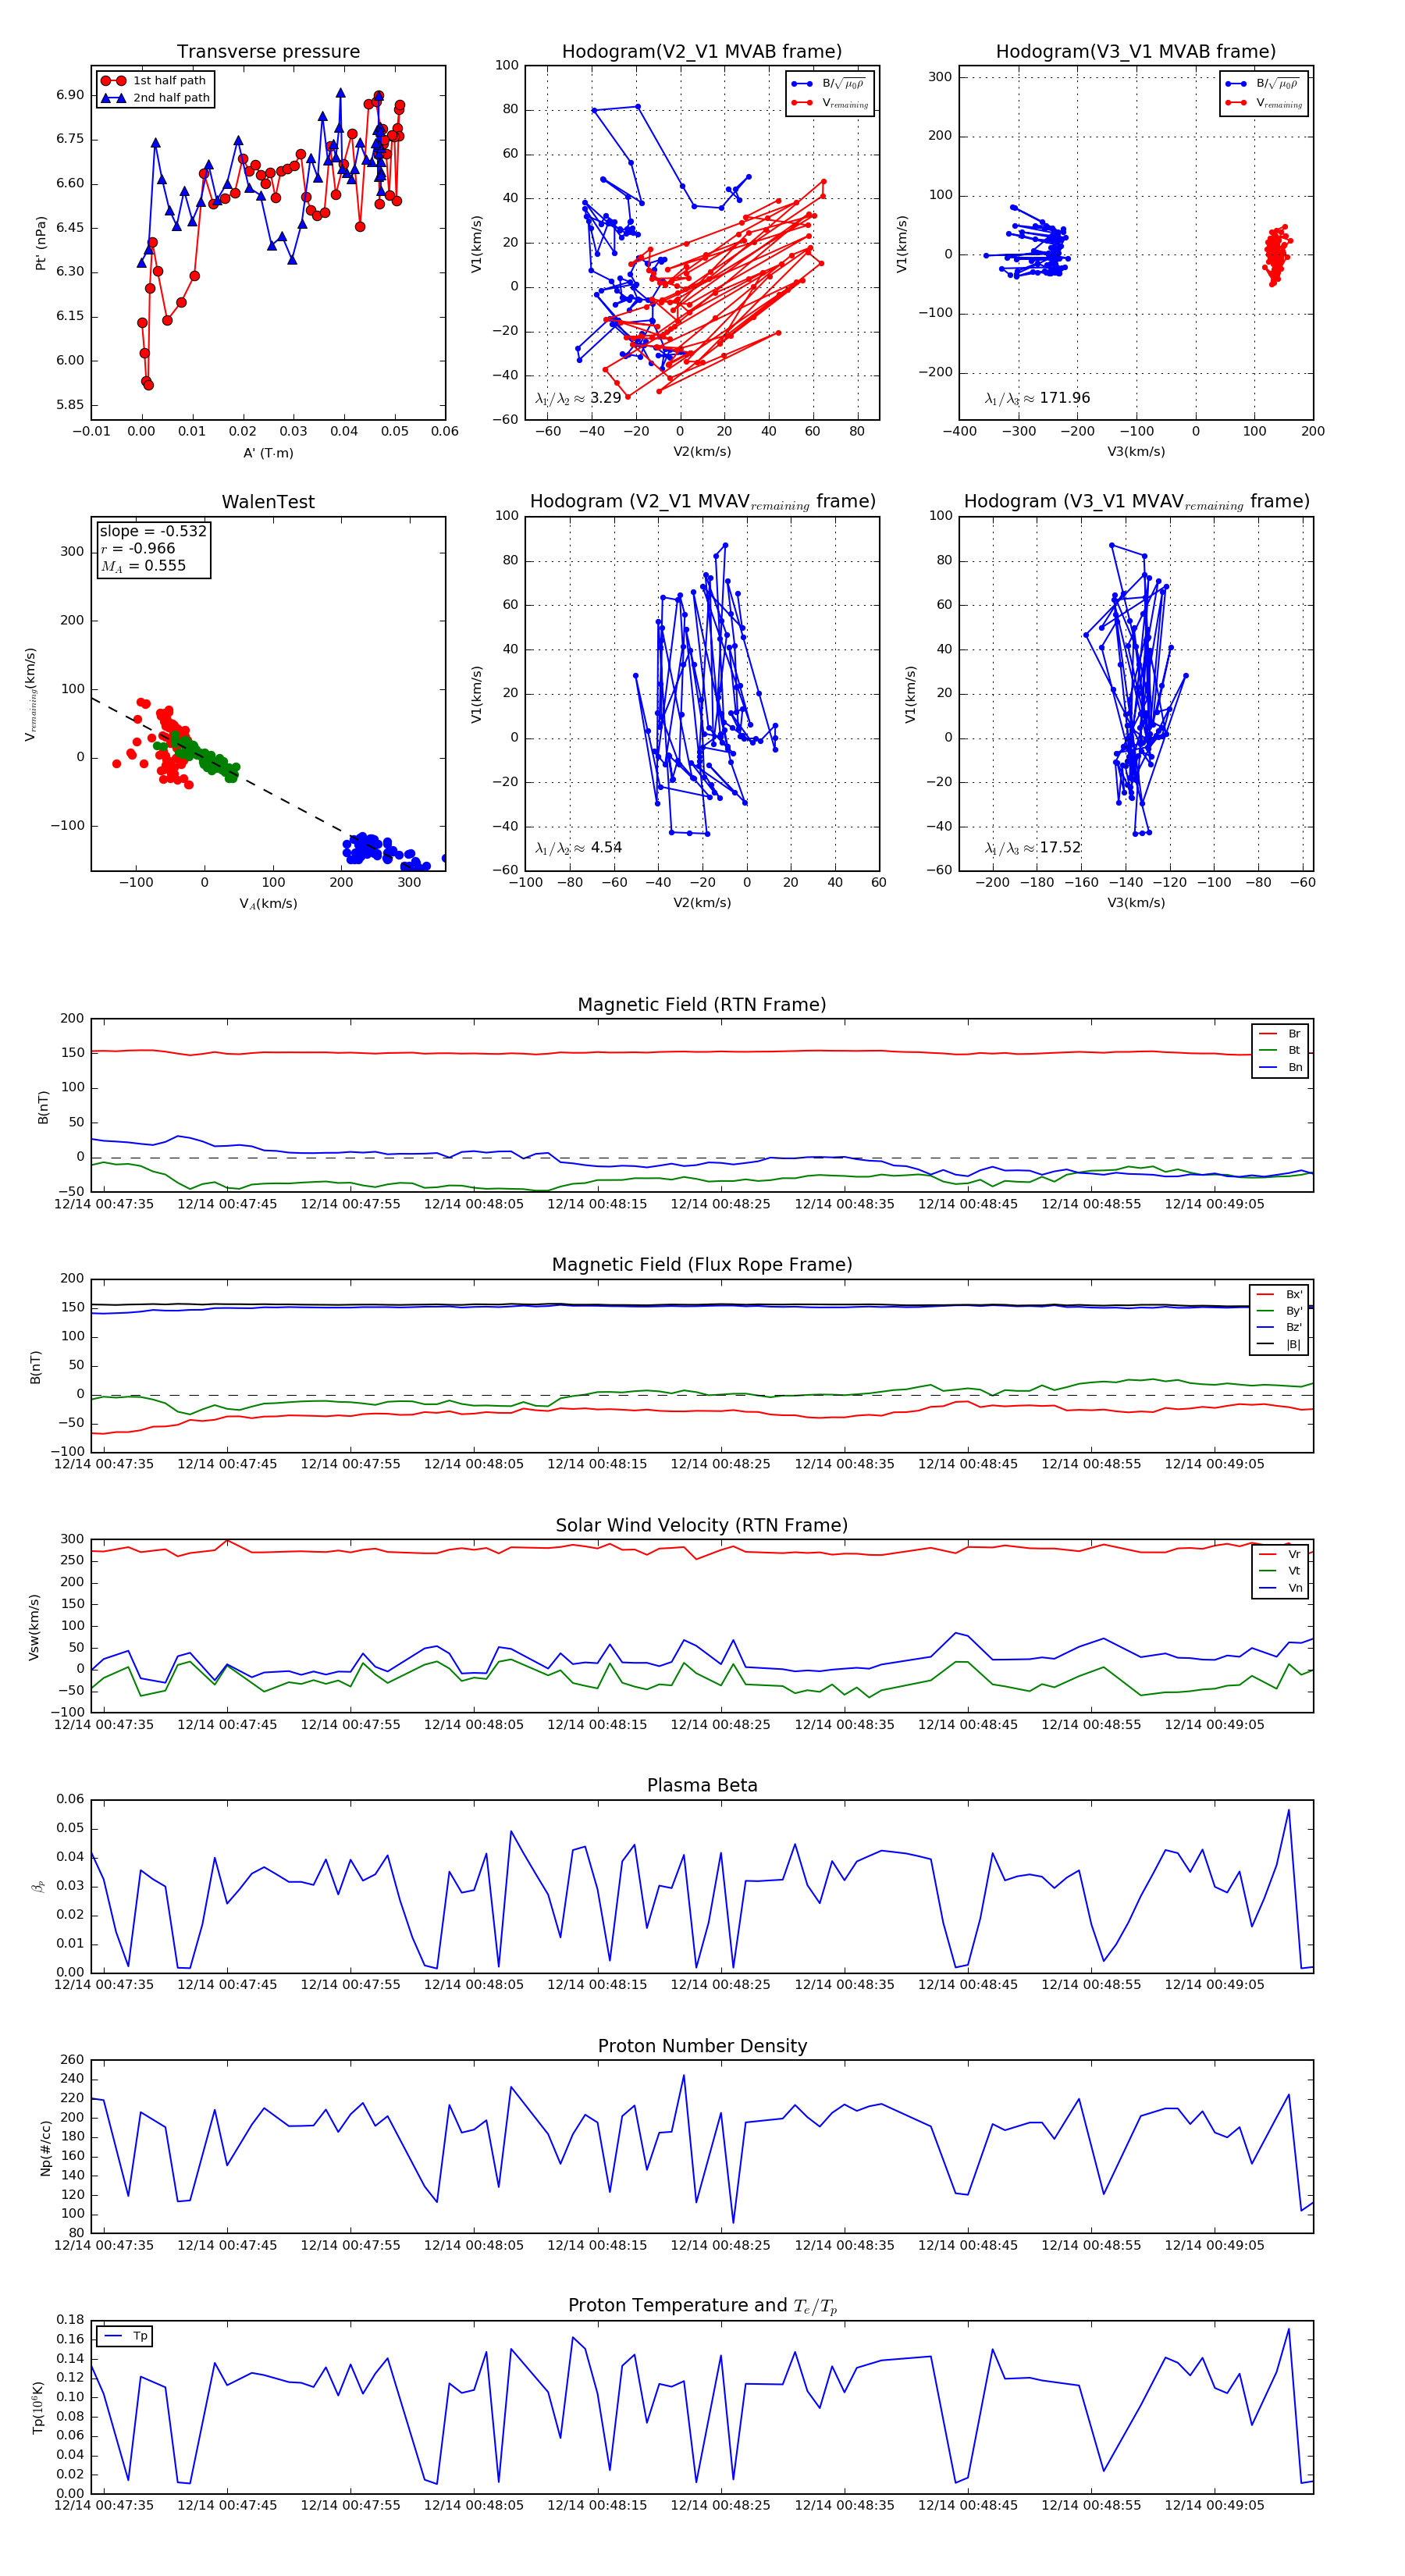Click the Bx' legend entry
The width and height of the screenshot is (1405, 2576).
tap(1280, 1295)
